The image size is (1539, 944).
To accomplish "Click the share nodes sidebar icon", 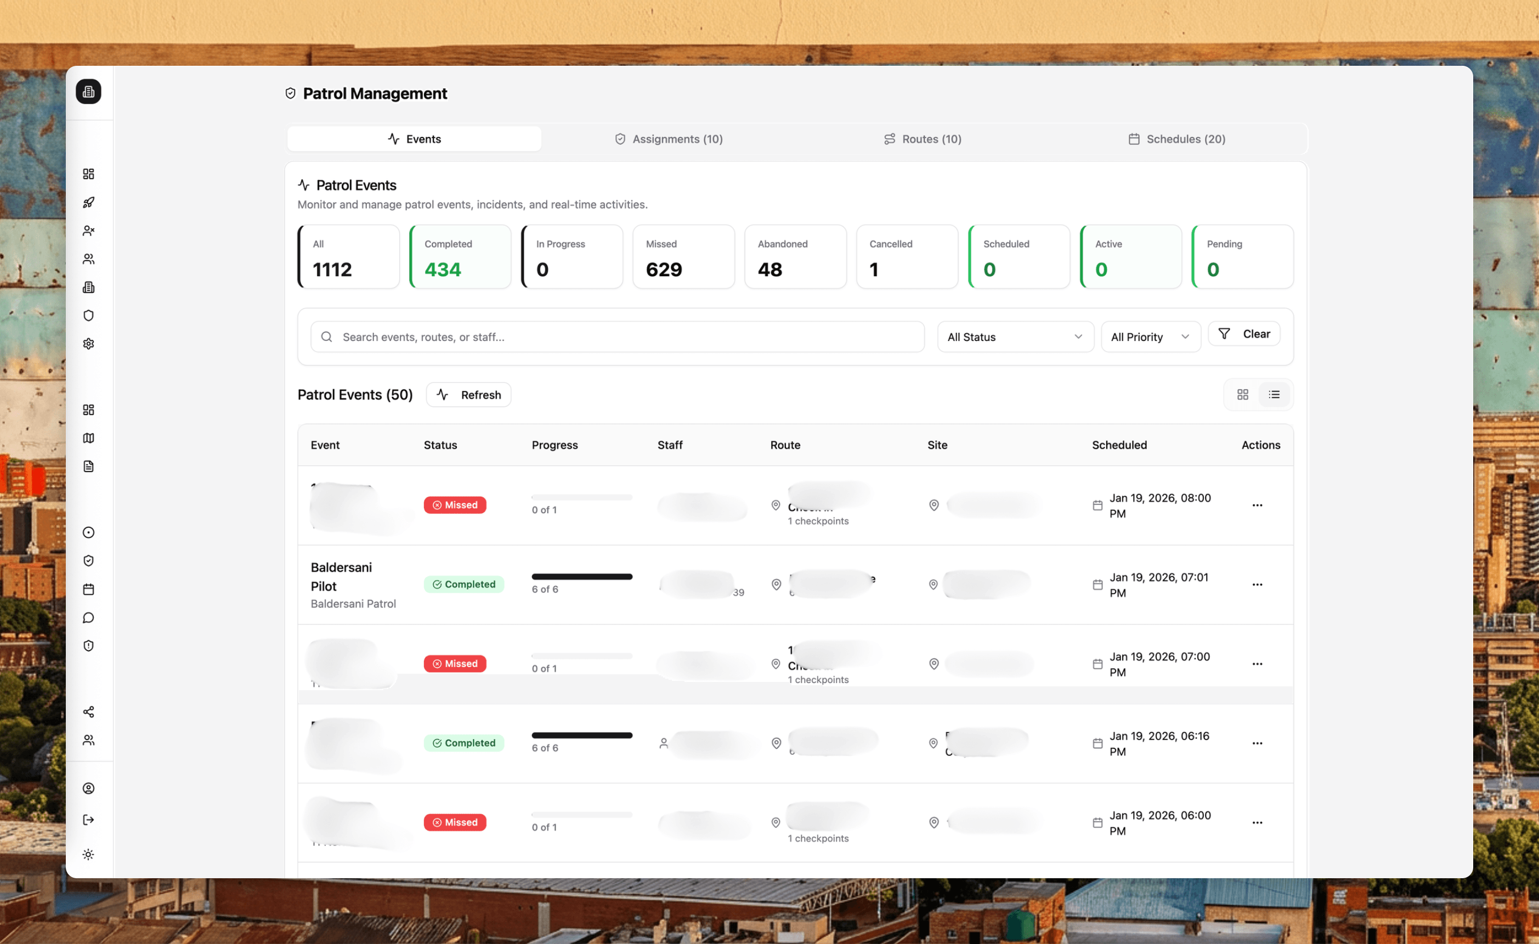I will tap(89, 712).
